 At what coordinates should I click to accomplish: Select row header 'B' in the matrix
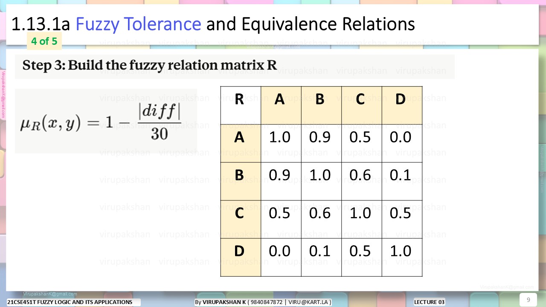(241, 181)
